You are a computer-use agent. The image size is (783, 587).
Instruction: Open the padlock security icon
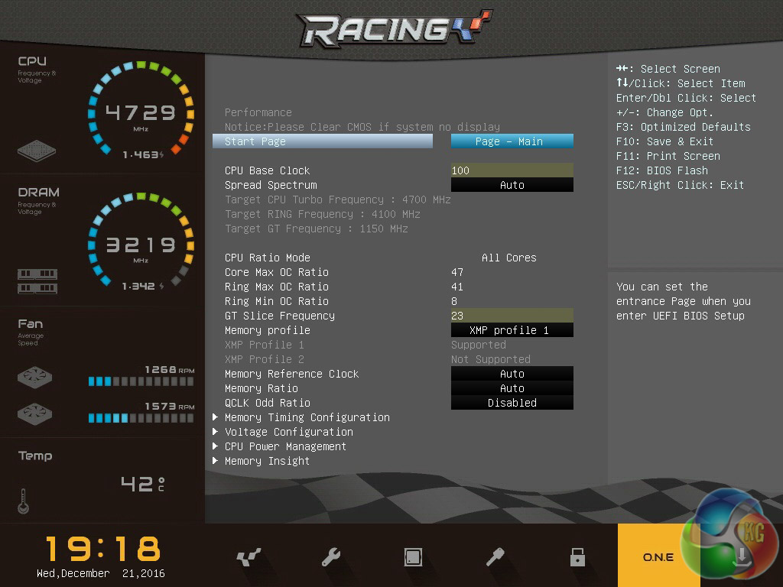coord(578,557)
